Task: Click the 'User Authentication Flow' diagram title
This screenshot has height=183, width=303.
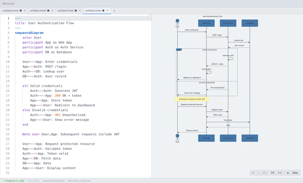Action: pos(212,16)
